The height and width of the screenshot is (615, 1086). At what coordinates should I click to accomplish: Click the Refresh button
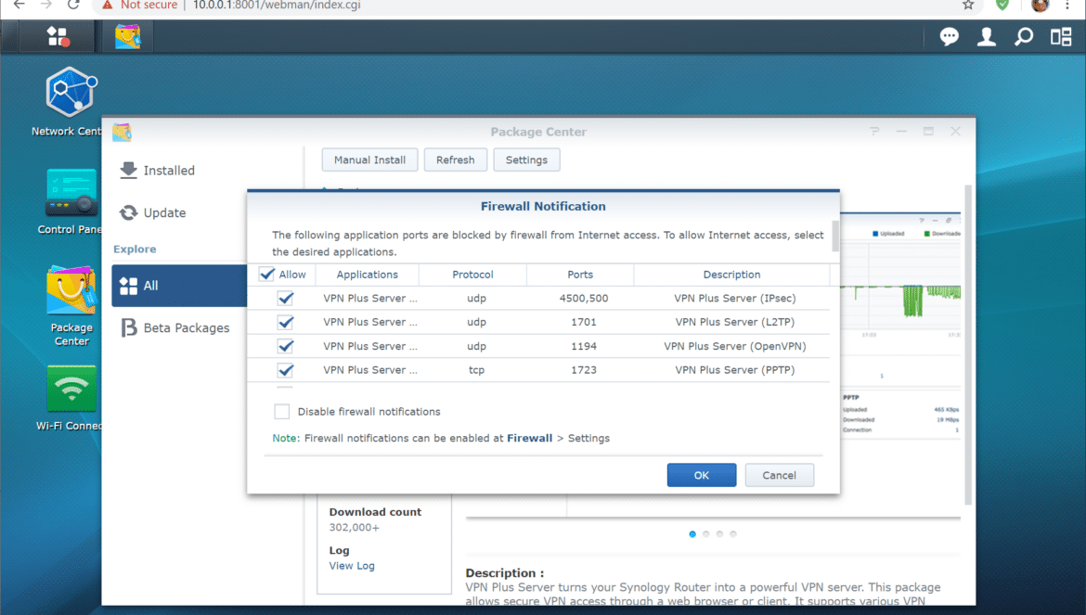pos(455,160)
